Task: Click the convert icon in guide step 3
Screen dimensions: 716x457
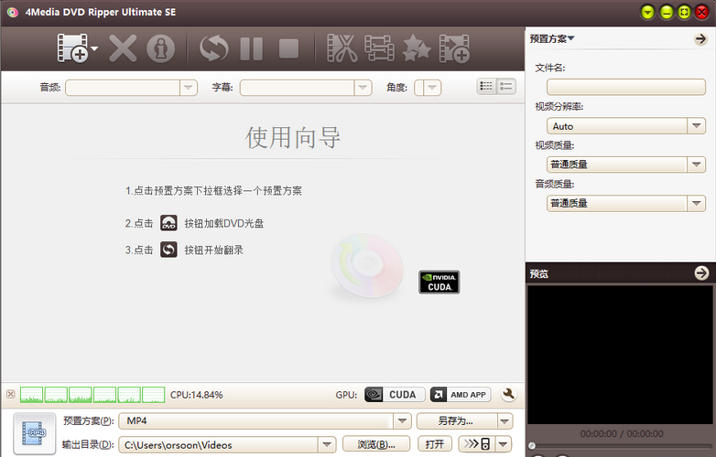Action: coord(168,250)
